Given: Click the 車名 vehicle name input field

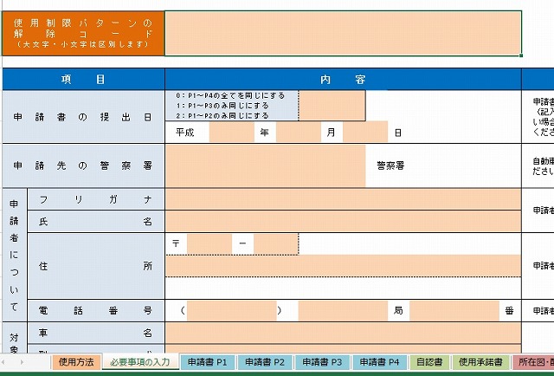Looking at the screenshot, I should (x=343, y=333).
